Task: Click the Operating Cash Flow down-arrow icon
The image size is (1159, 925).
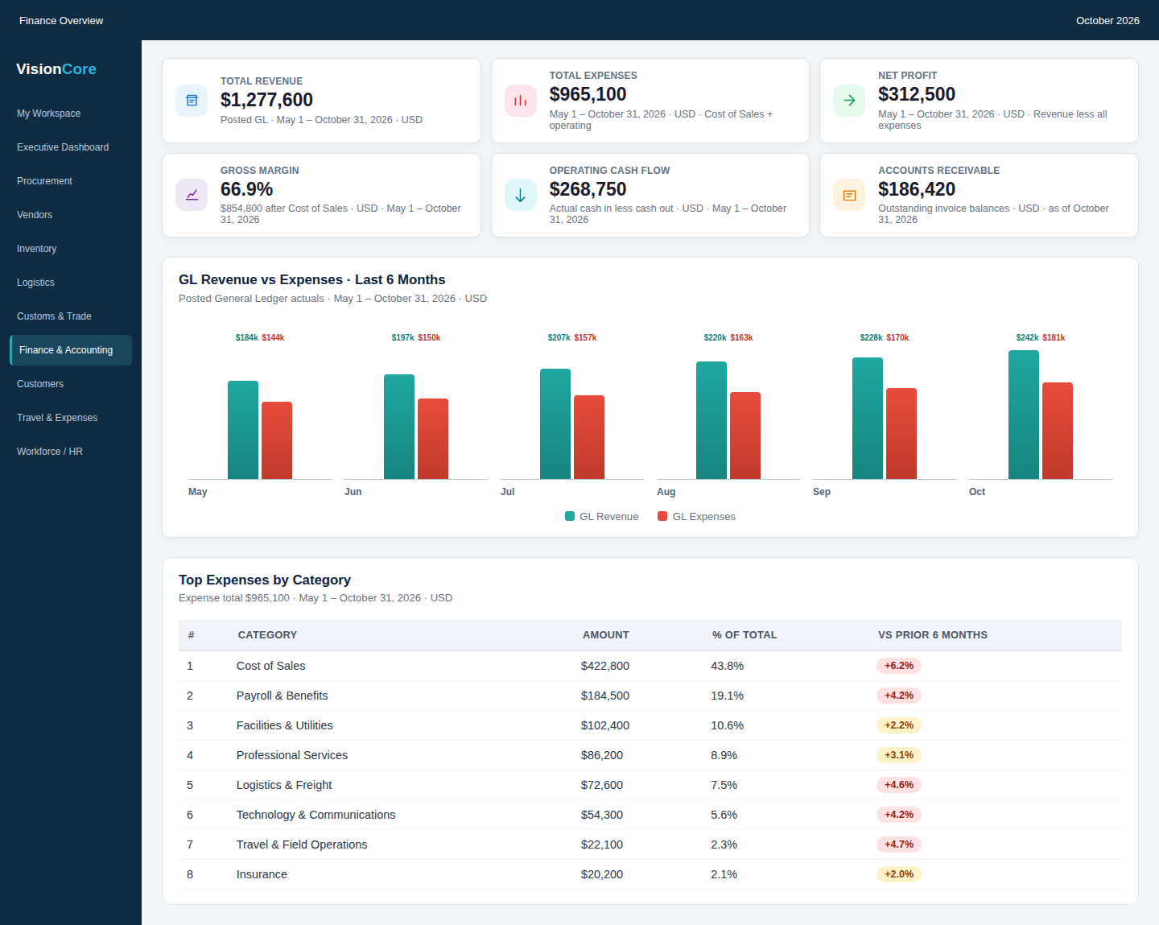Action: pyautogui.click(x=521, y=195)
